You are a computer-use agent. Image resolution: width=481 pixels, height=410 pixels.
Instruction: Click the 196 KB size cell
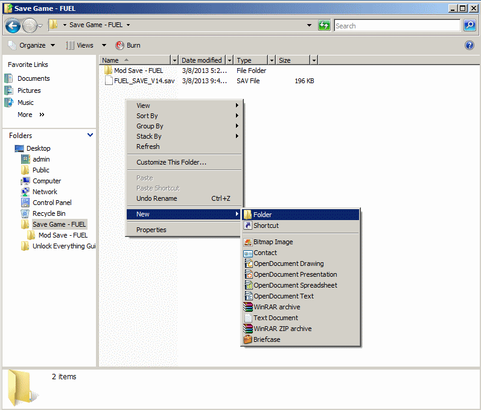[304, 81]
